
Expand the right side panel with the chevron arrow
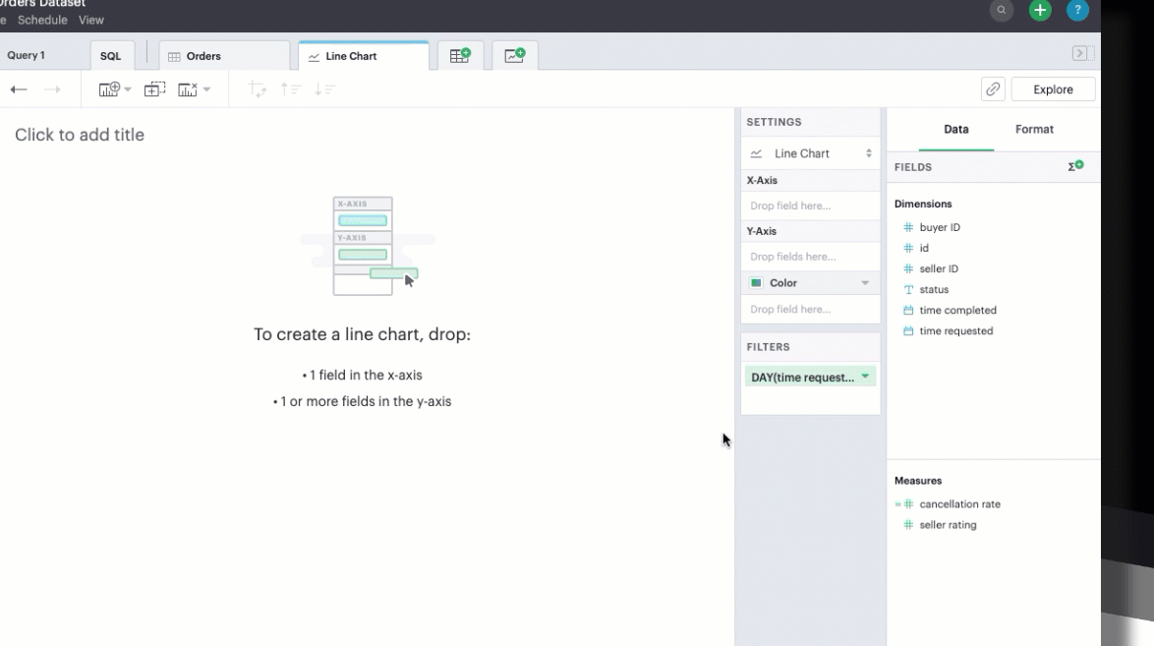[1080, 52]
